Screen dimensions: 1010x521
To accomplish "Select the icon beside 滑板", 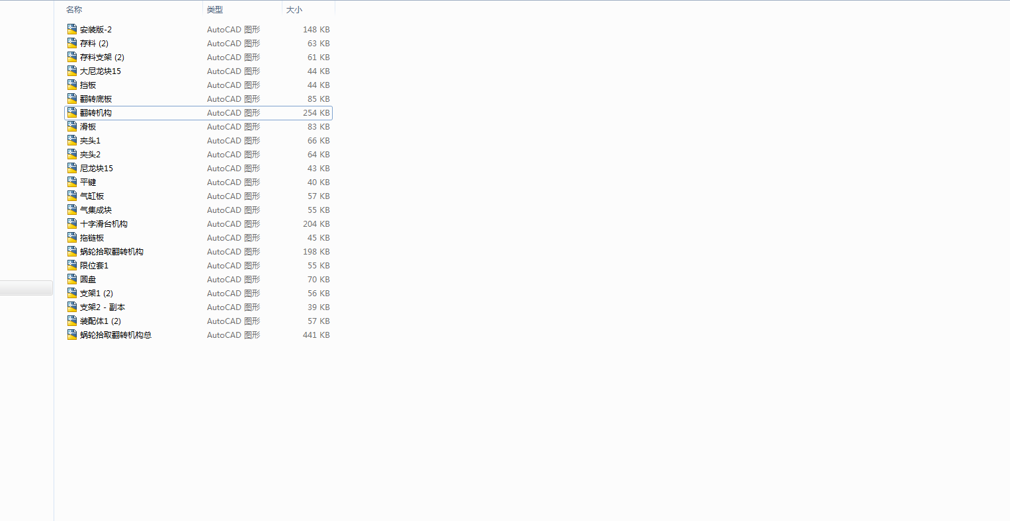I will 72,126.
